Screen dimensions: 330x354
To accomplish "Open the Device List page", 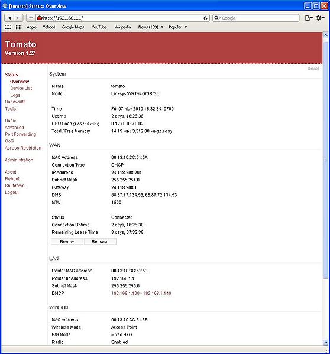I will 21,88.
